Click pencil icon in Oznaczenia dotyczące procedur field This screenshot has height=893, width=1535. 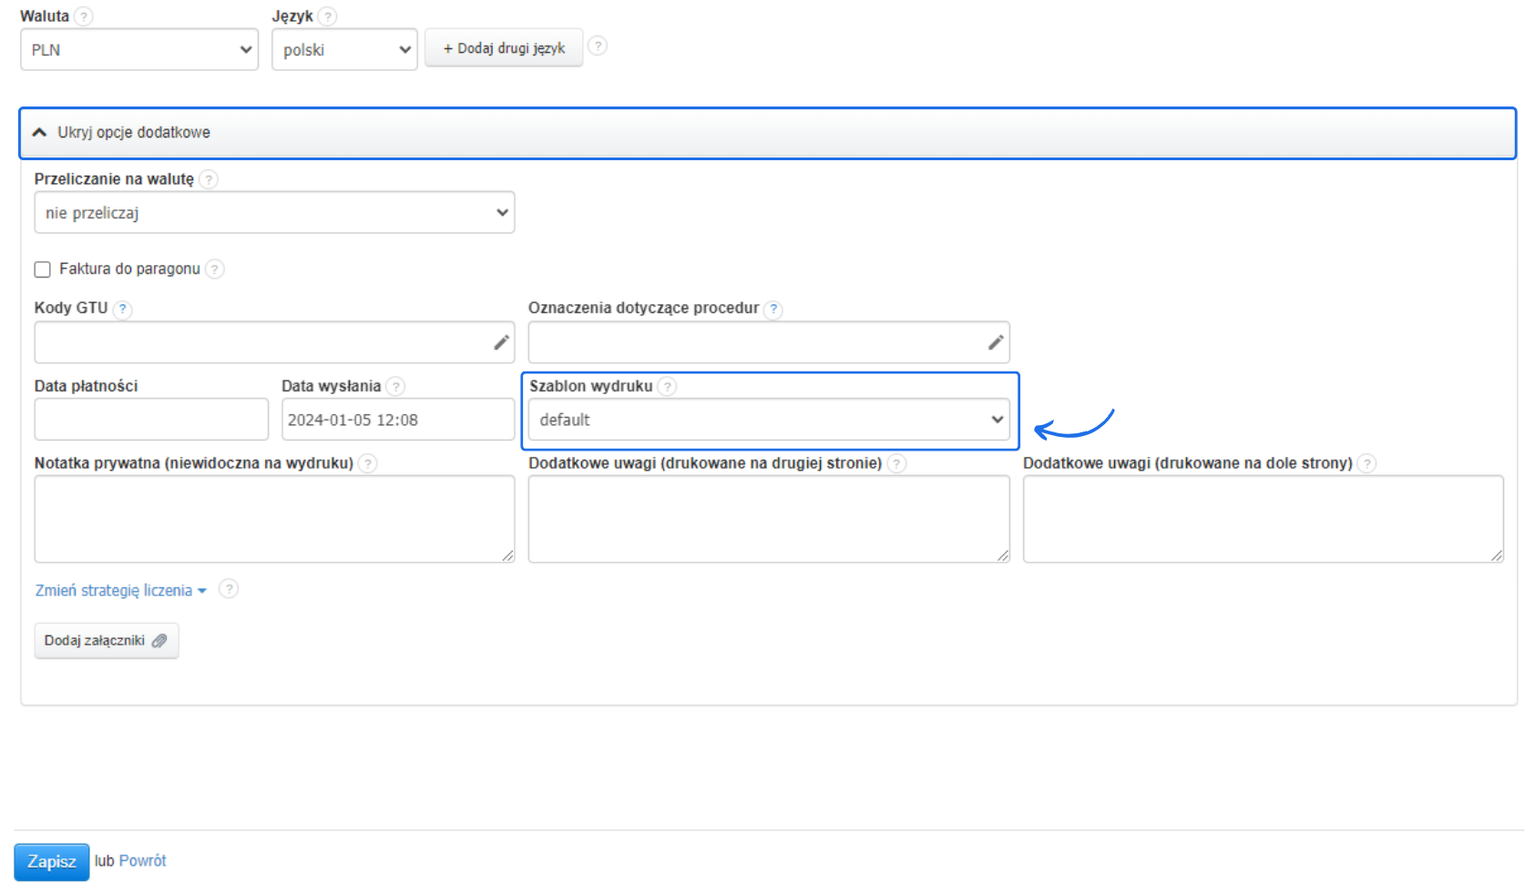pos(996,342)
